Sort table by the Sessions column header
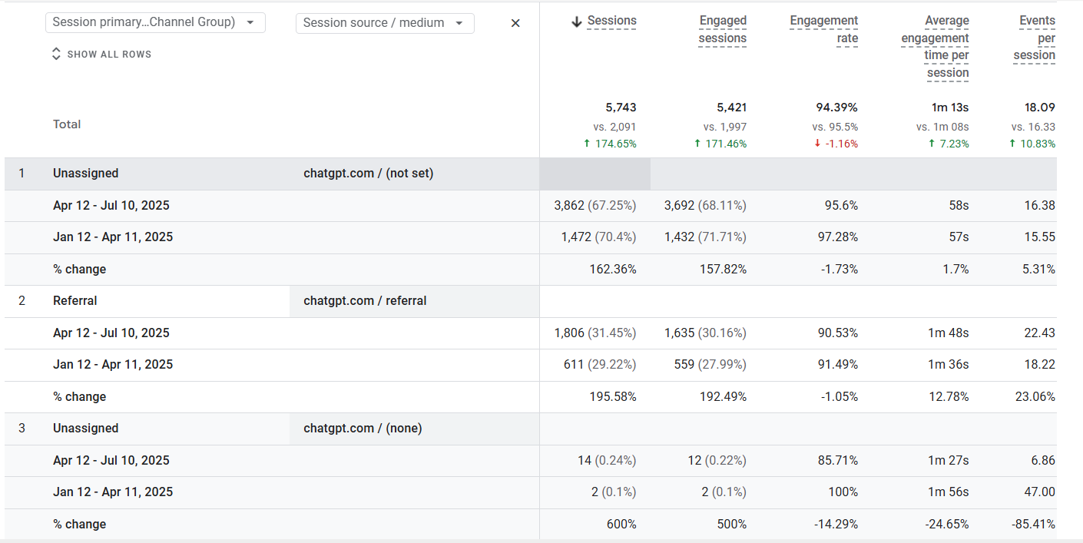This screenshot has height=543, width=1083. (611, 22)
